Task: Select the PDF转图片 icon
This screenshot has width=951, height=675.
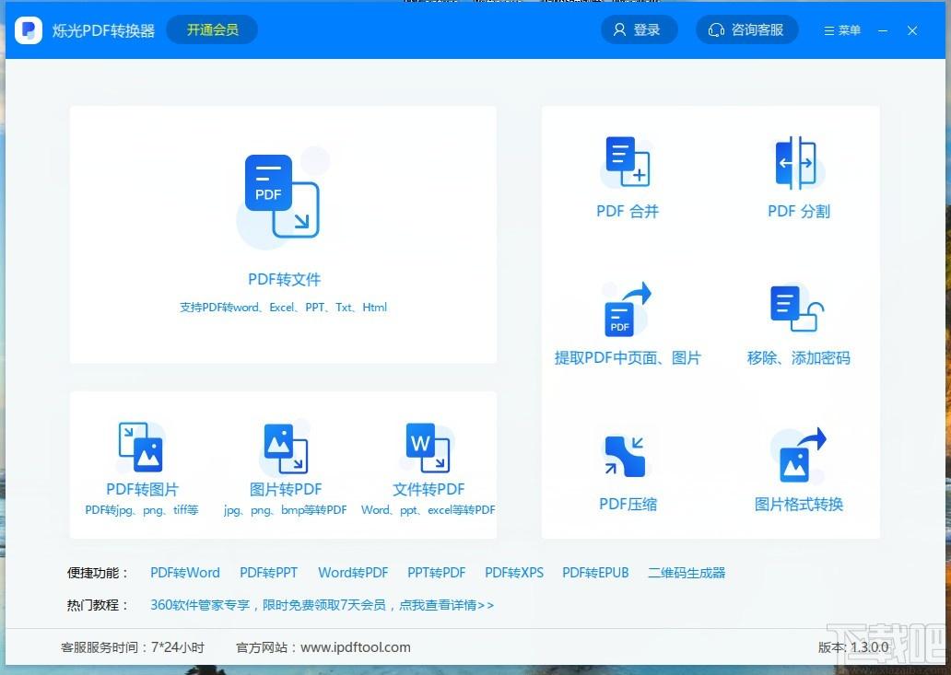Action: click(141, 448)
